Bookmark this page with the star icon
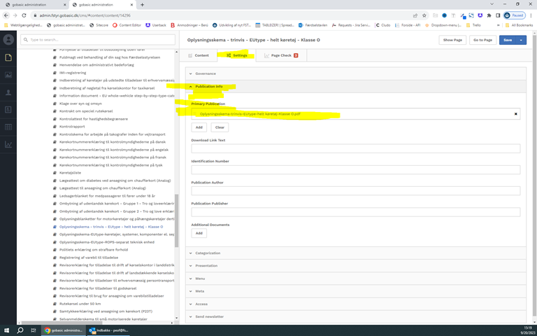The image size is (537, 336). click(424, 15)
